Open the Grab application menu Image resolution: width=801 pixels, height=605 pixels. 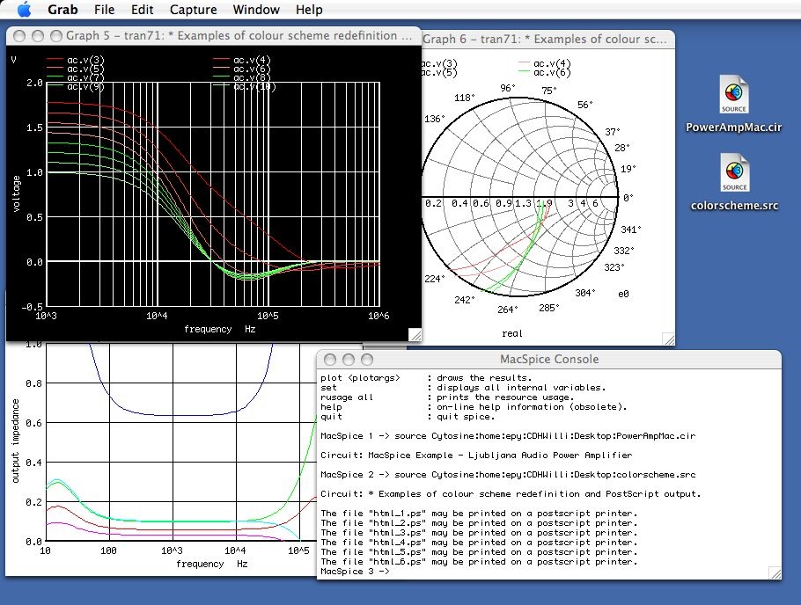coord(62,10)
